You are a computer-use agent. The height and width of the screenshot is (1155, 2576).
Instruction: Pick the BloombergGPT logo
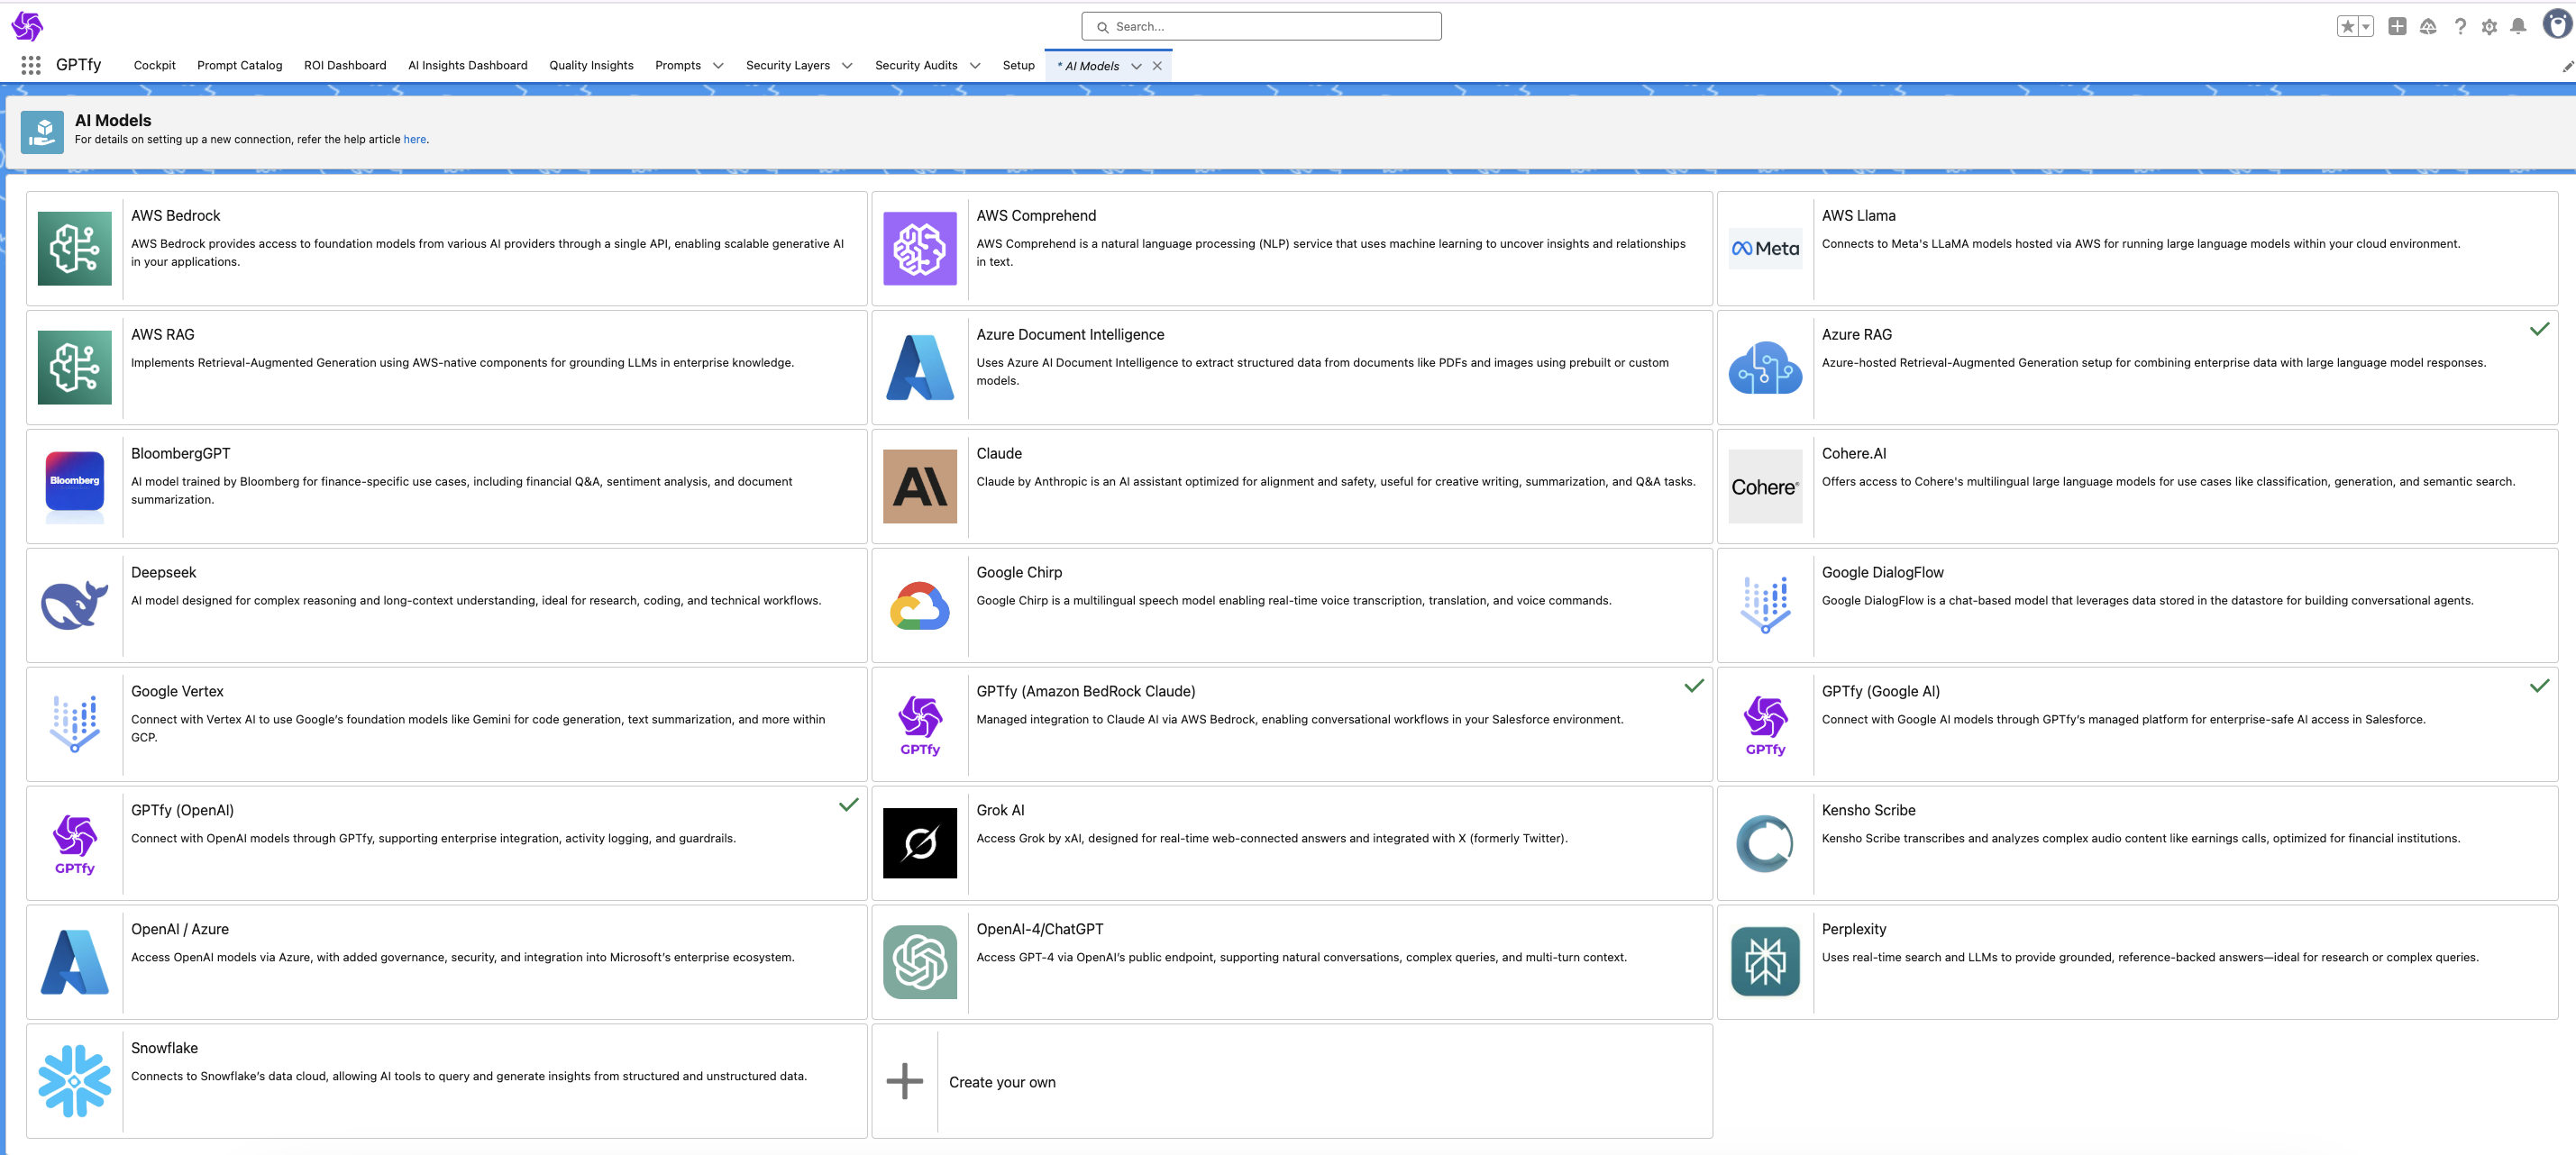[75, 487]
